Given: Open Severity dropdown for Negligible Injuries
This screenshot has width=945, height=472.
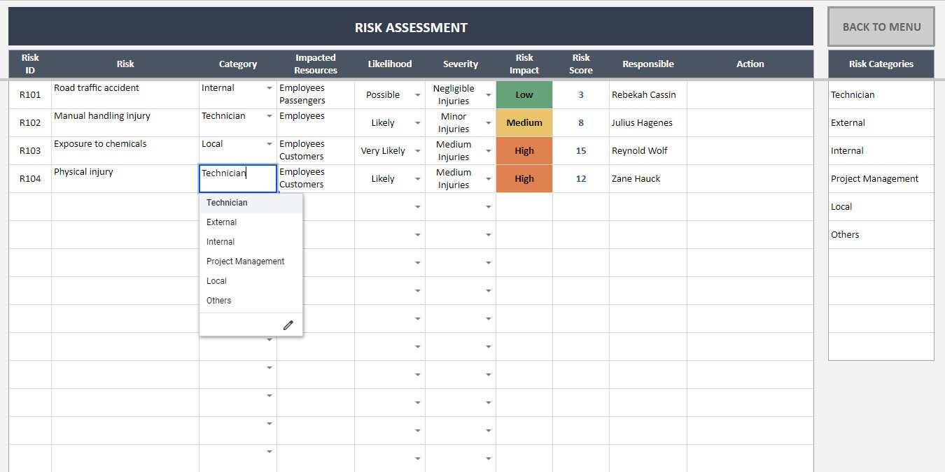Looking at the screenshot, I should 489,95.
